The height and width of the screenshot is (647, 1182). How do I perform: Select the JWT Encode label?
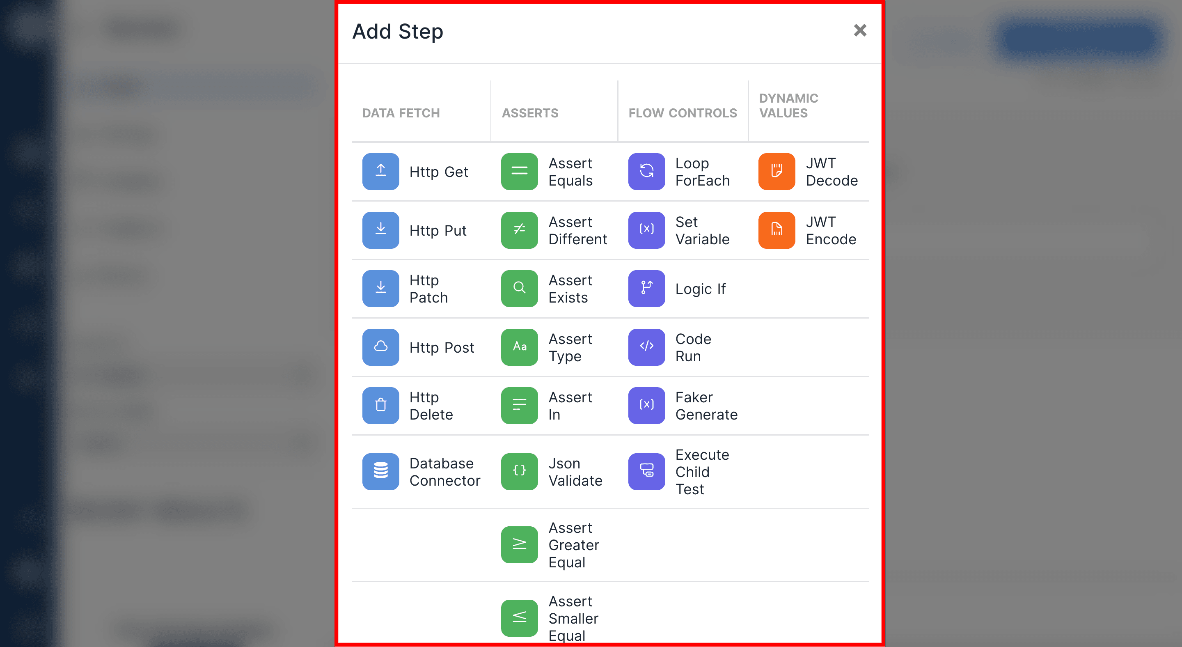point(831,230)
